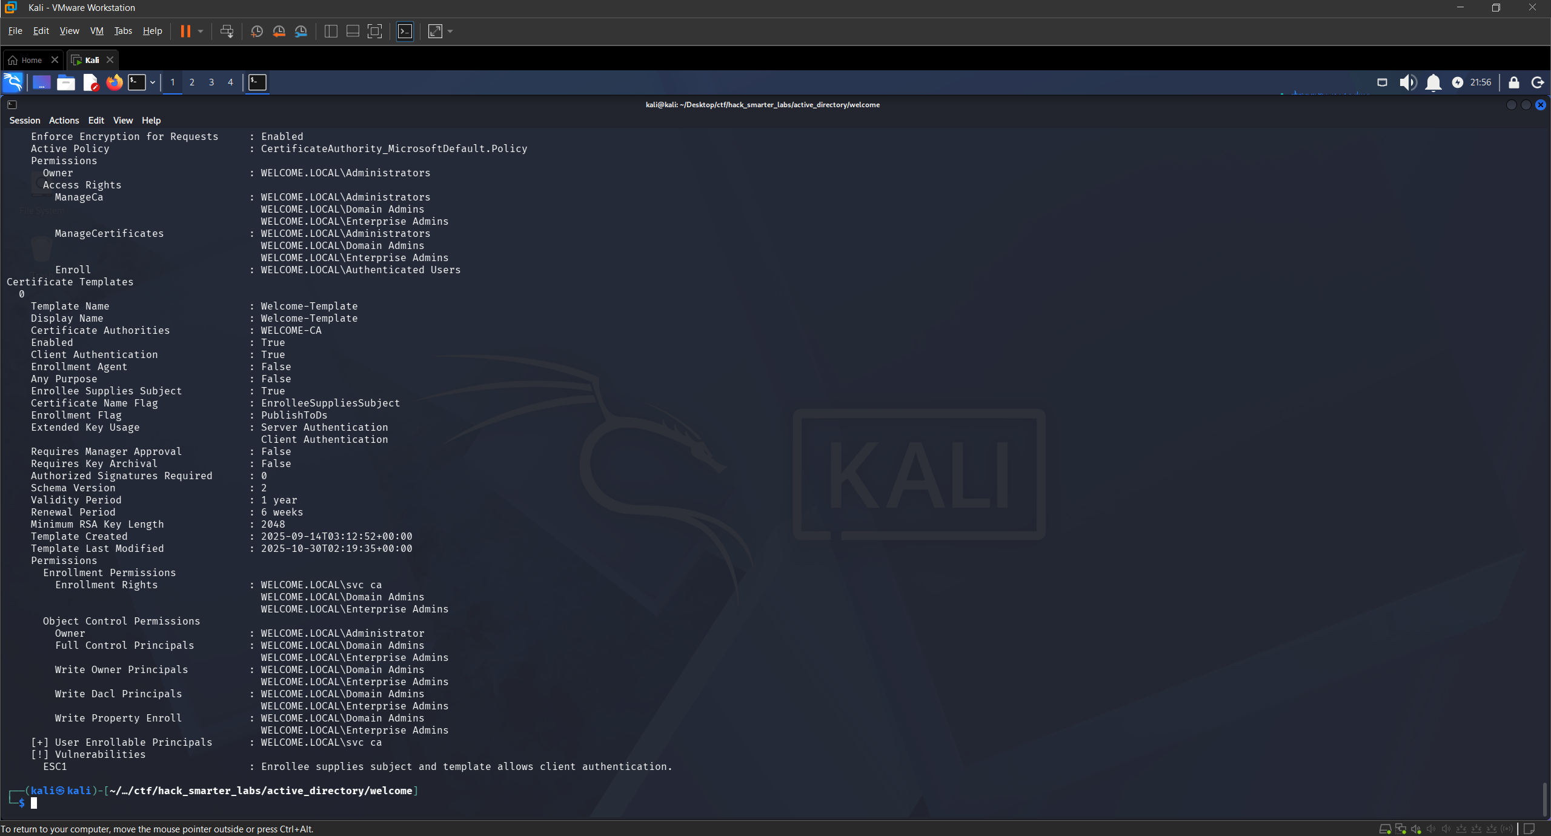Open the file manager from the panel
Viewport: 1551px width, 836px height.
click(x=65, y=82)
